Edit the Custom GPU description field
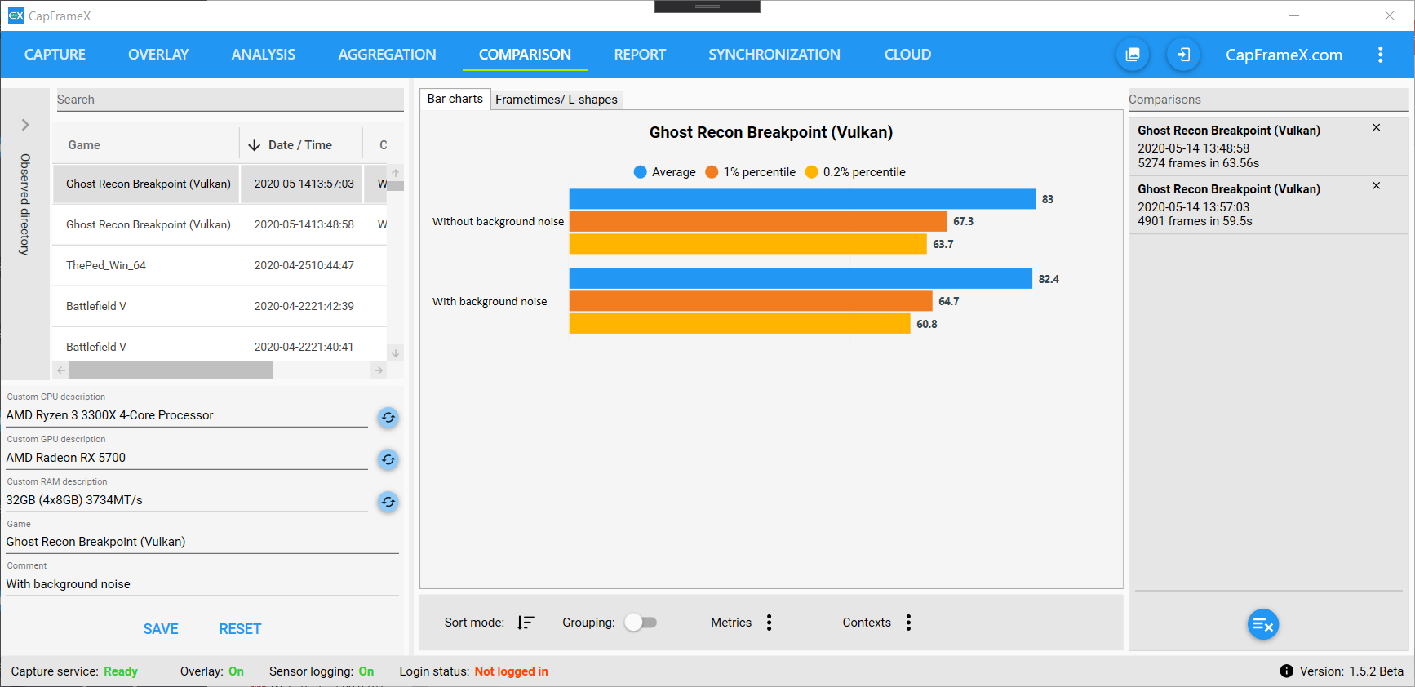This screenshot has height=687, width=1415. [187, 458]
